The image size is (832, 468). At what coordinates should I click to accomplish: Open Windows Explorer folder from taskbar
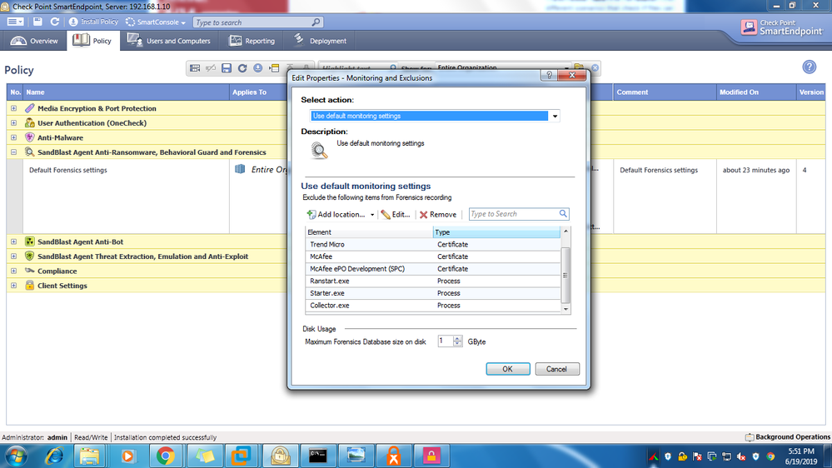pos(89,456)
